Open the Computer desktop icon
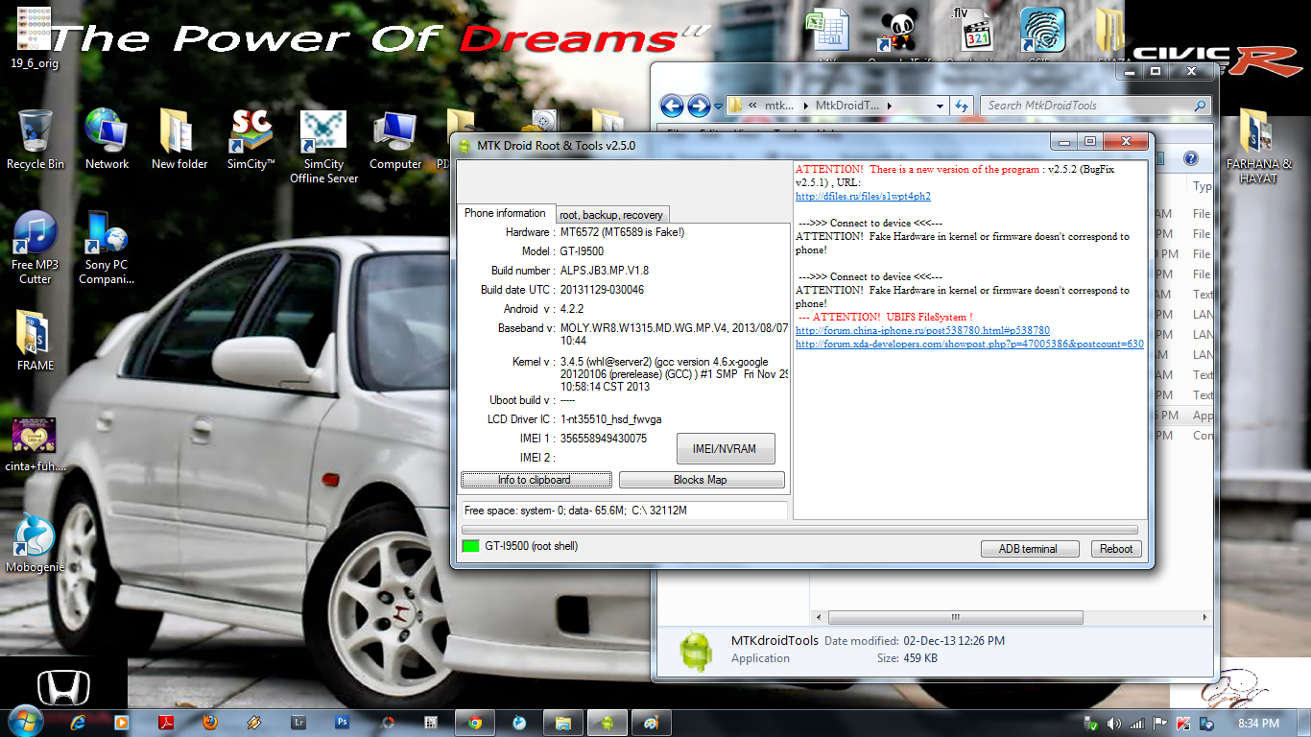Screen dimensions: 1311x737 coord(395,139)
